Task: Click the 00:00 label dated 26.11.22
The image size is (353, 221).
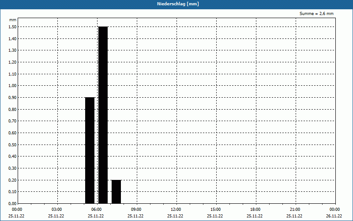Action: tap(335, 210)
